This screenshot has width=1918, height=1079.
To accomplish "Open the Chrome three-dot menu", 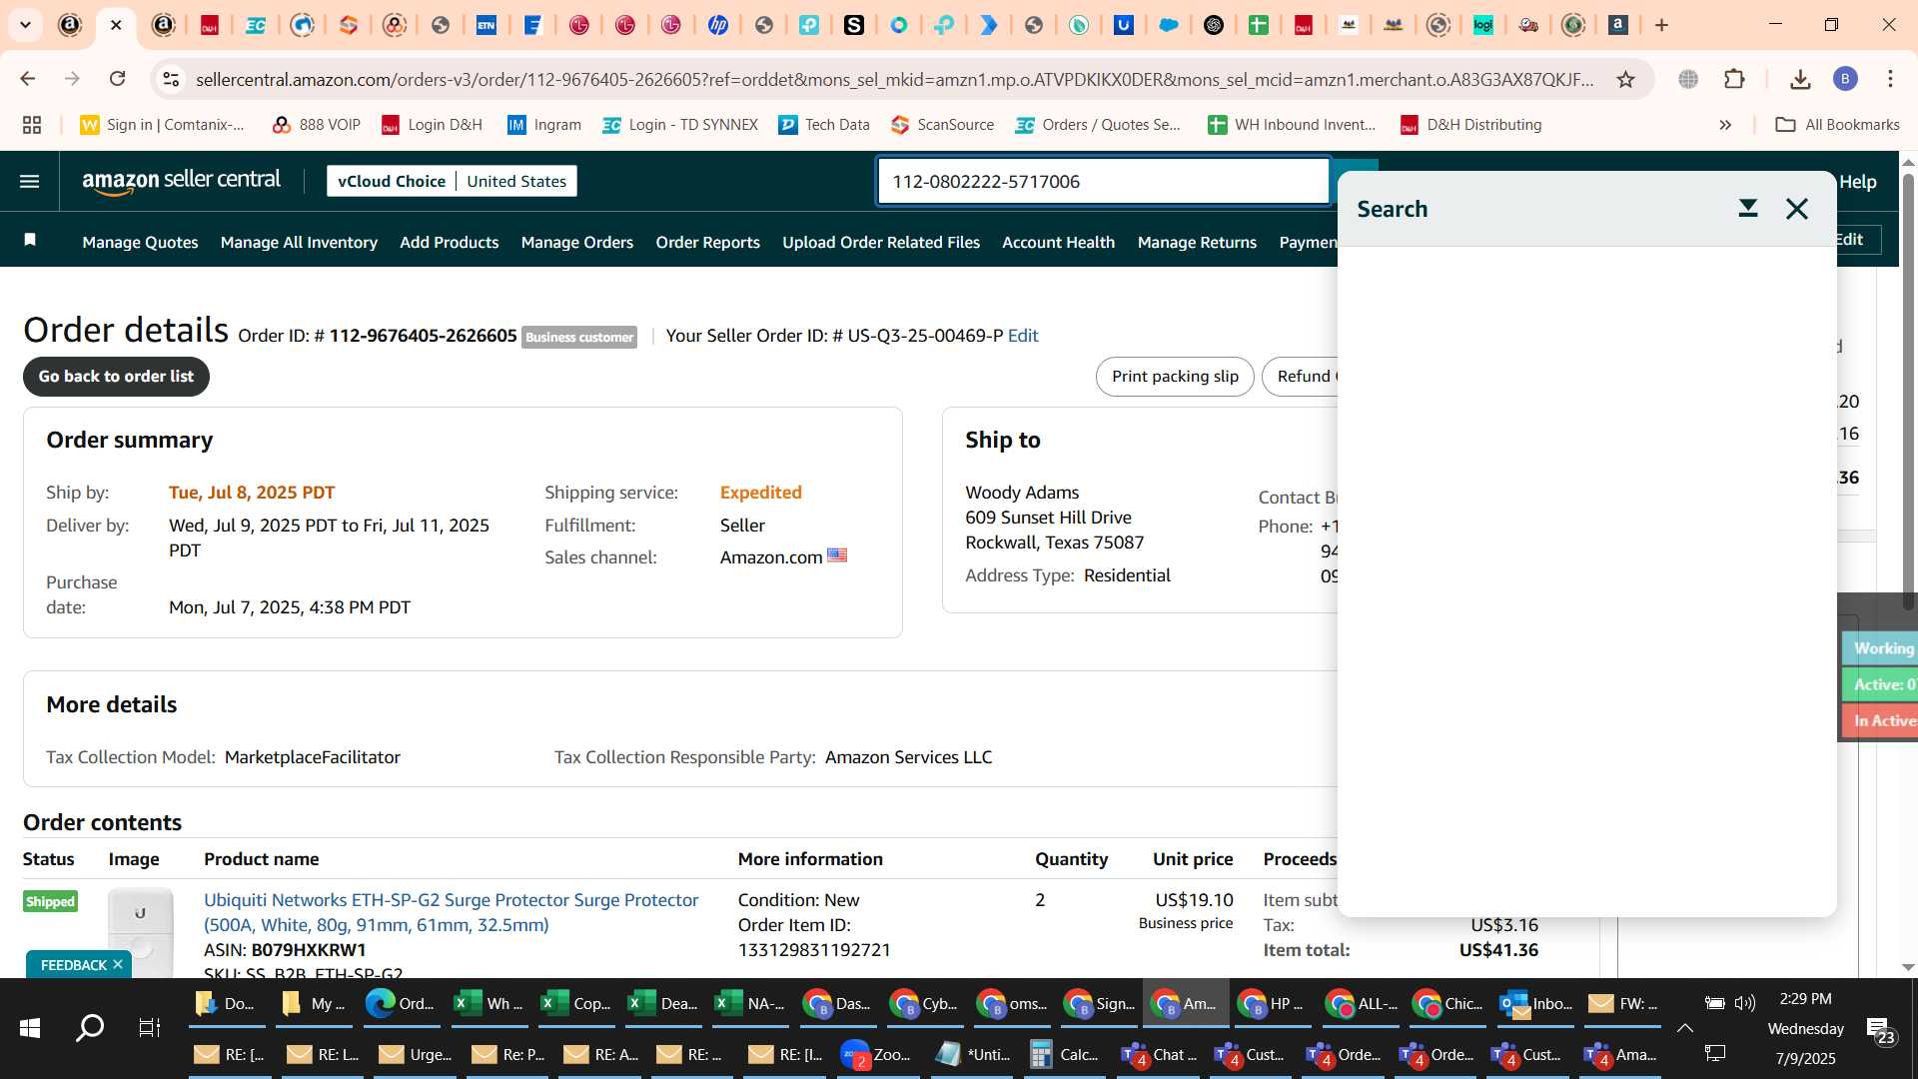I will tap(1890, 79).
